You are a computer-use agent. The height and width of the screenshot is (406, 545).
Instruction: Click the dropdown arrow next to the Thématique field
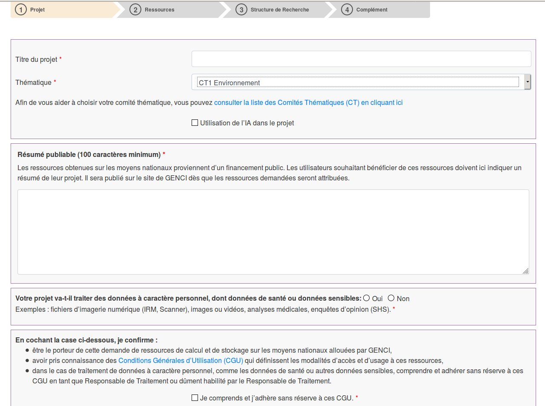[x=528, y=81]
